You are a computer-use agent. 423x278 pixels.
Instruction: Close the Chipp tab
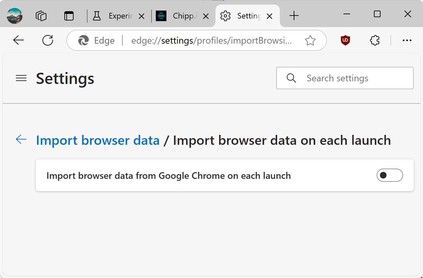click(x=206, y=16)
